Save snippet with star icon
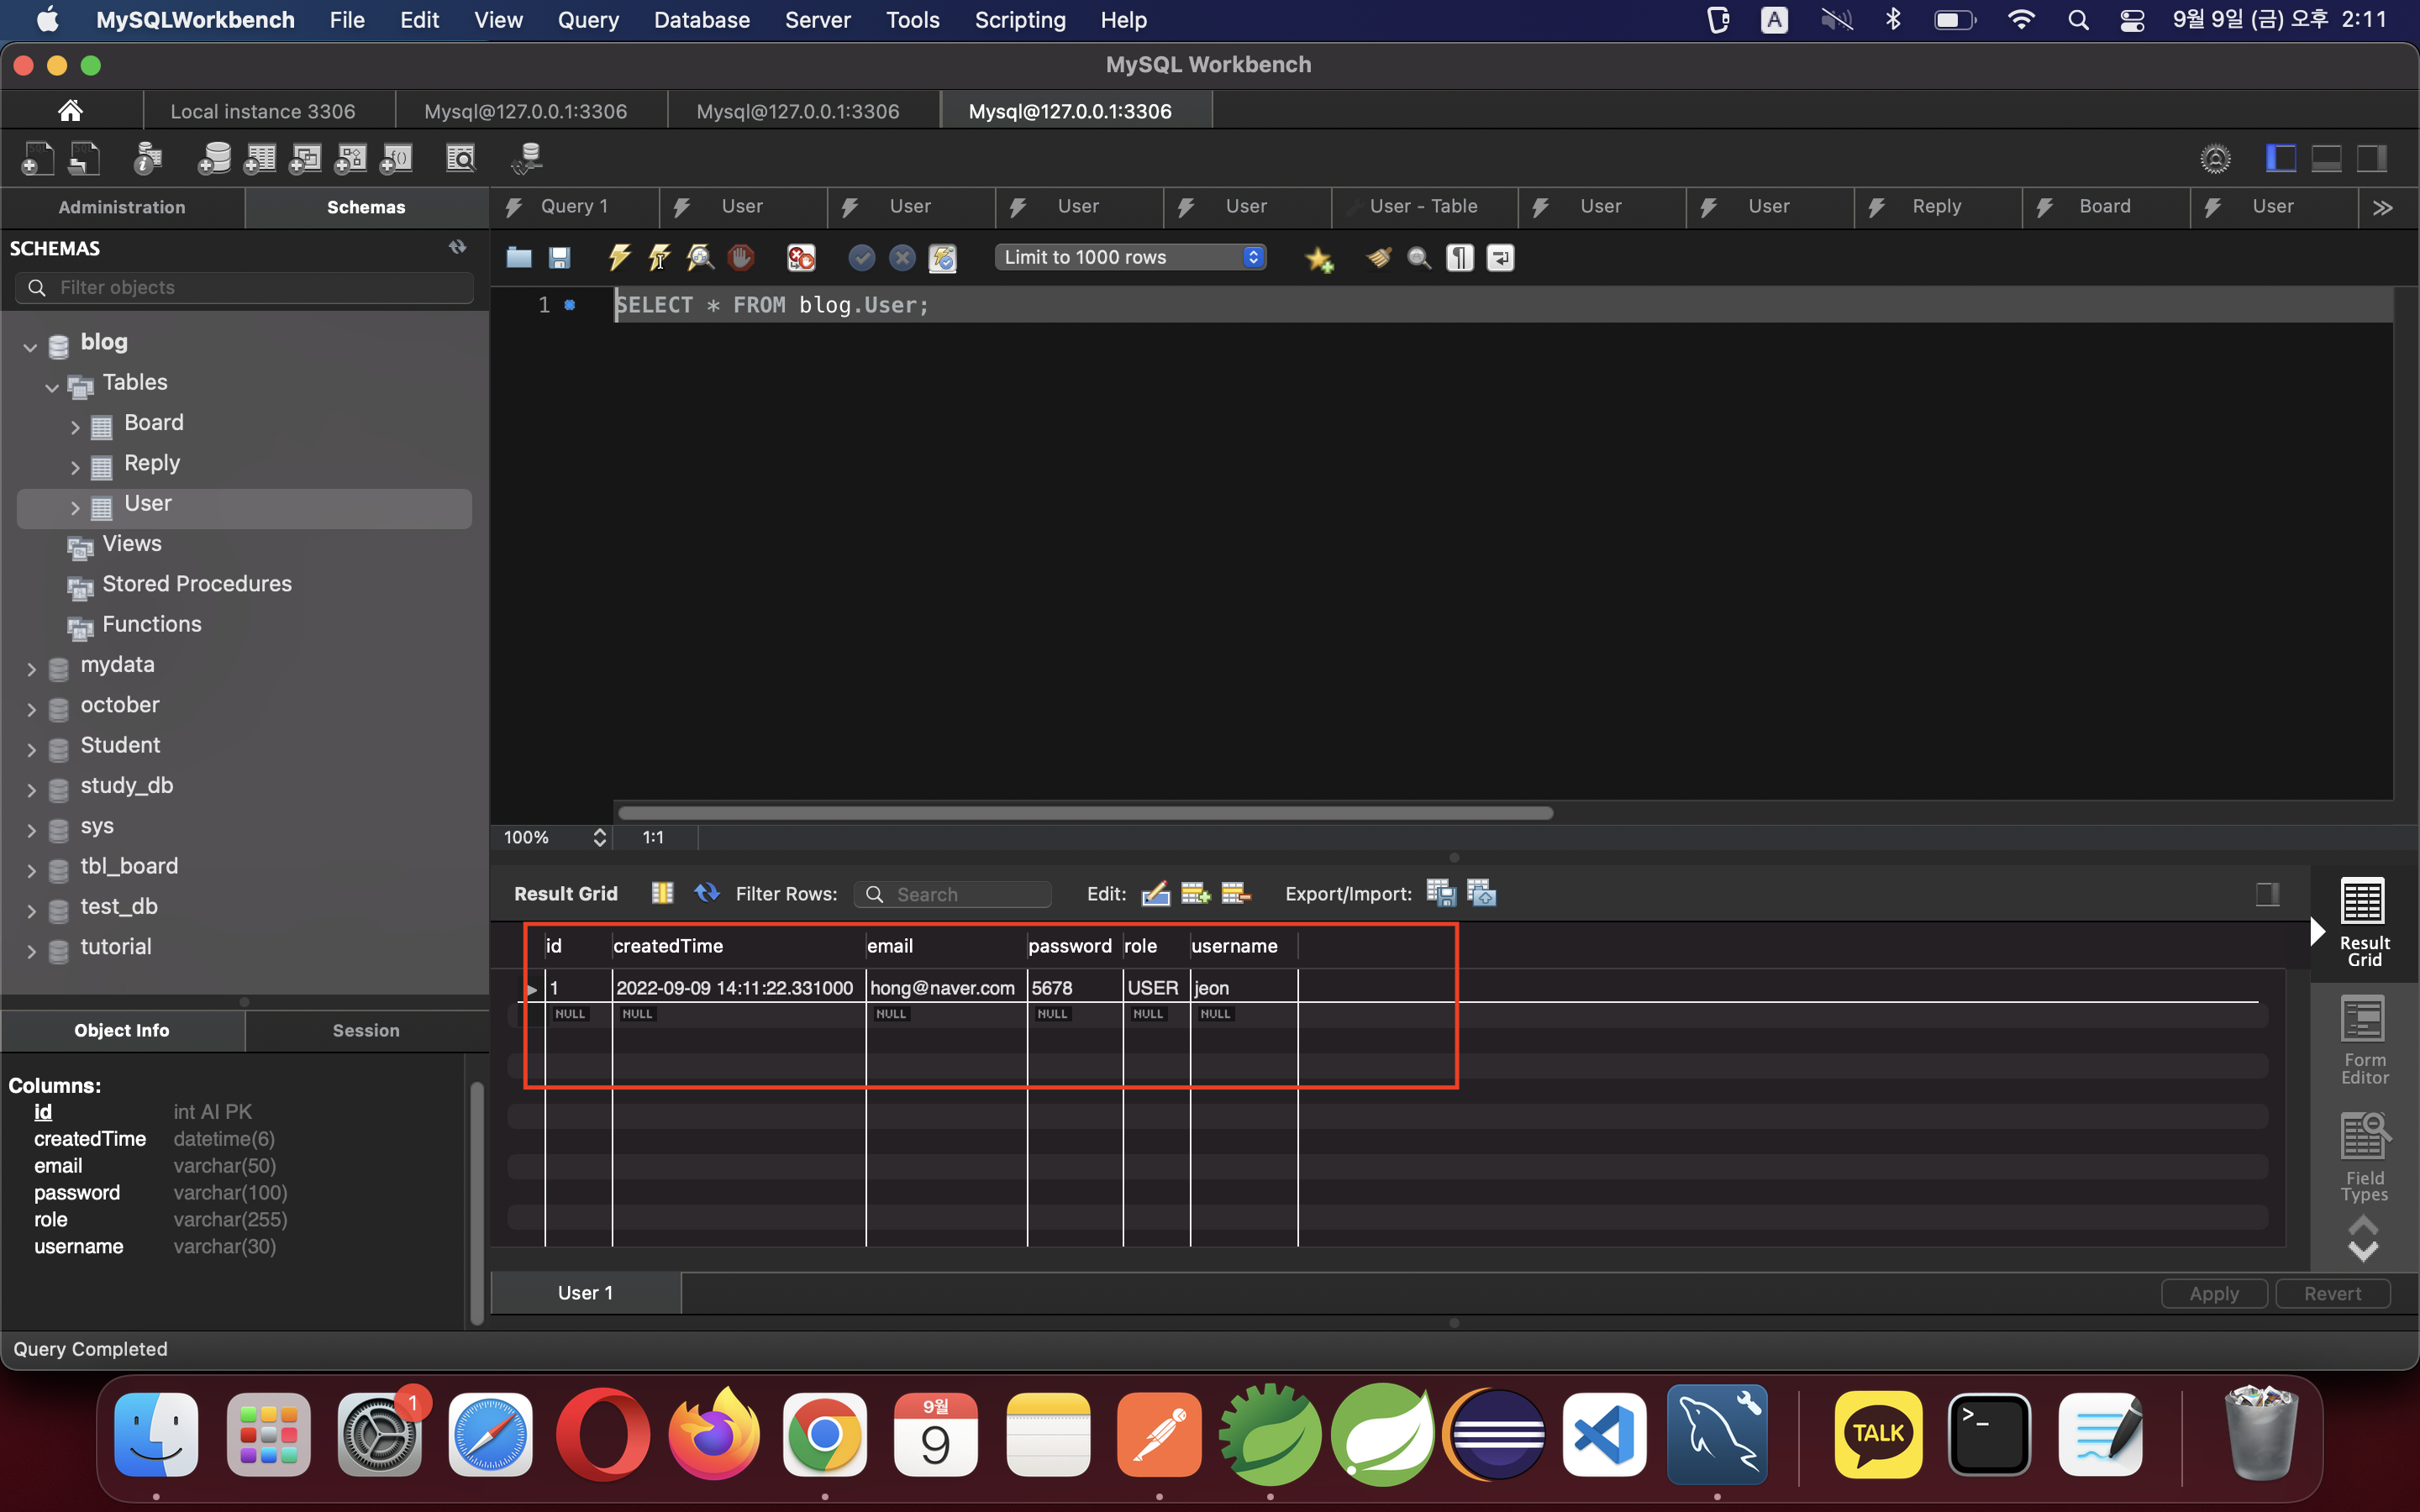2420x1512 pixels. 1319,259
